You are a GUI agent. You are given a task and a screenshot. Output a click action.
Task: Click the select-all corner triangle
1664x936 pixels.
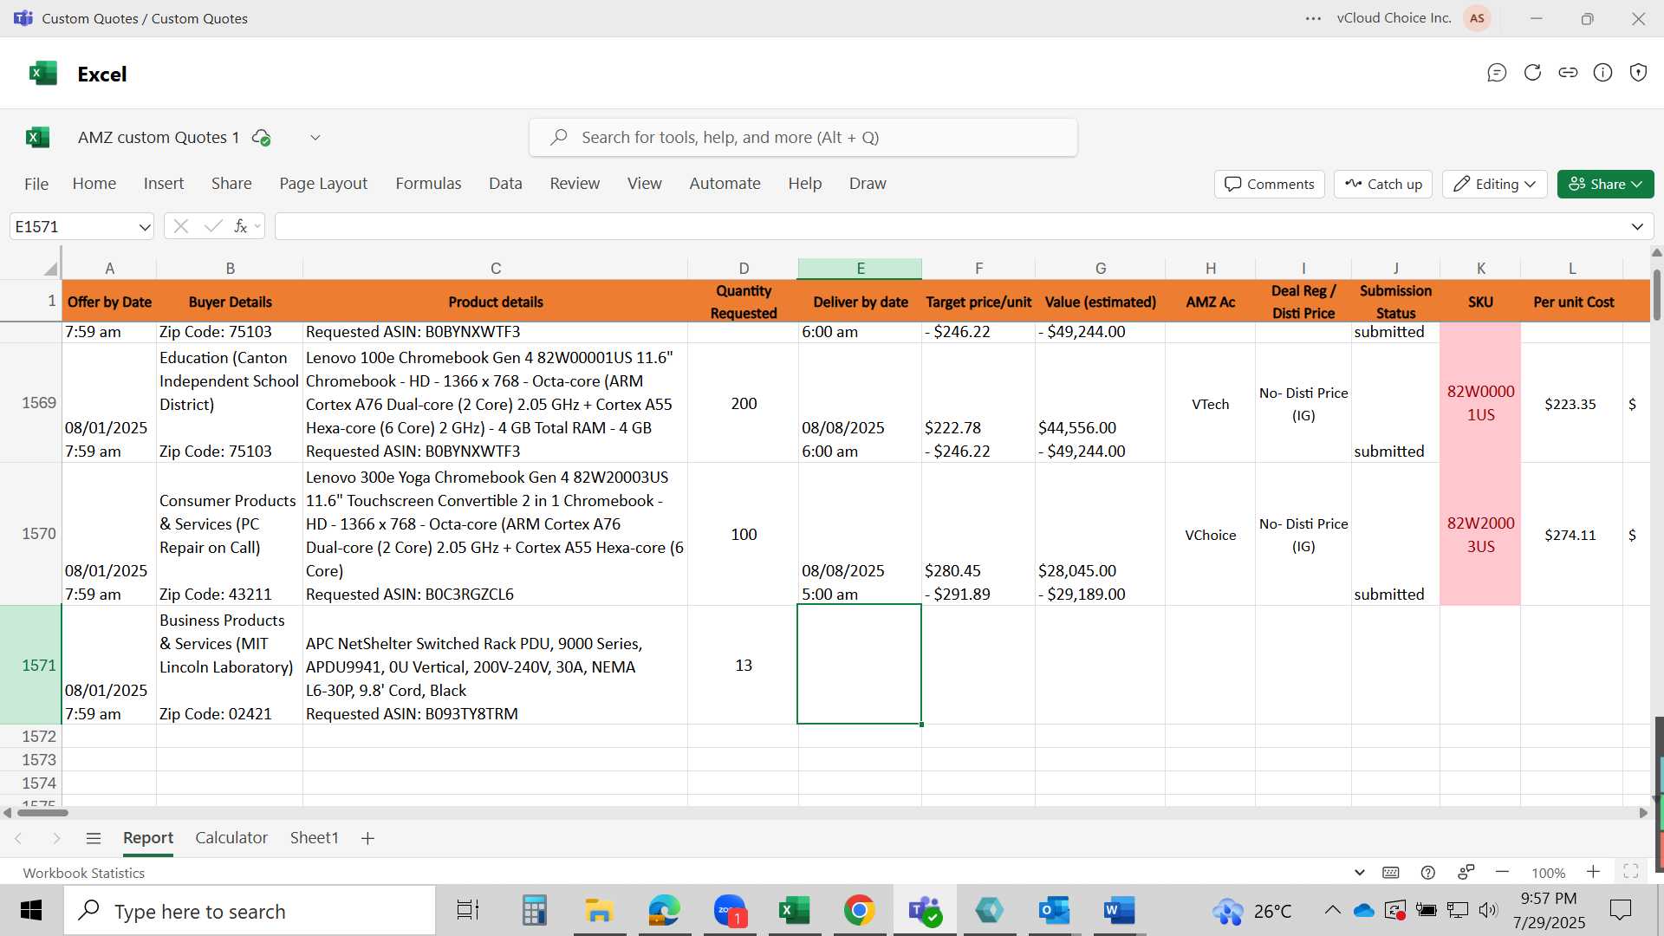click(x=50, y=269)
